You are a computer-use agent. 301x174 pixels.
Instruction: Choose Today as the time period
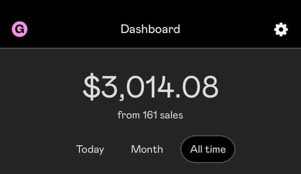[90, 149]
